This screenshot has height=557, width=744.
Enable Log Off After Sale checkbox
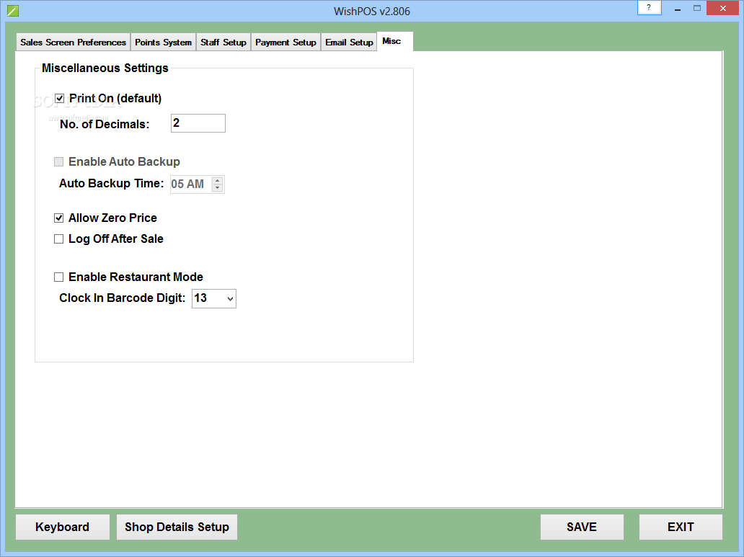(59, 239)
